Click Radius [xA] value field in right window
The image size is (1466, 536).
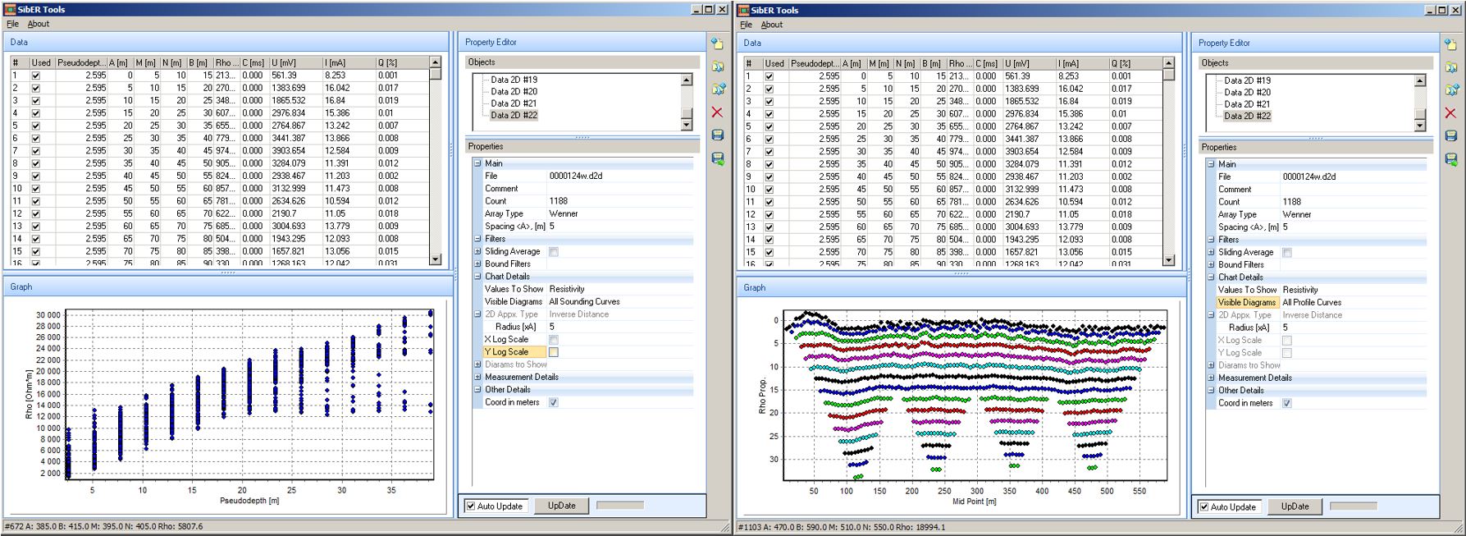coord(1354,328)
